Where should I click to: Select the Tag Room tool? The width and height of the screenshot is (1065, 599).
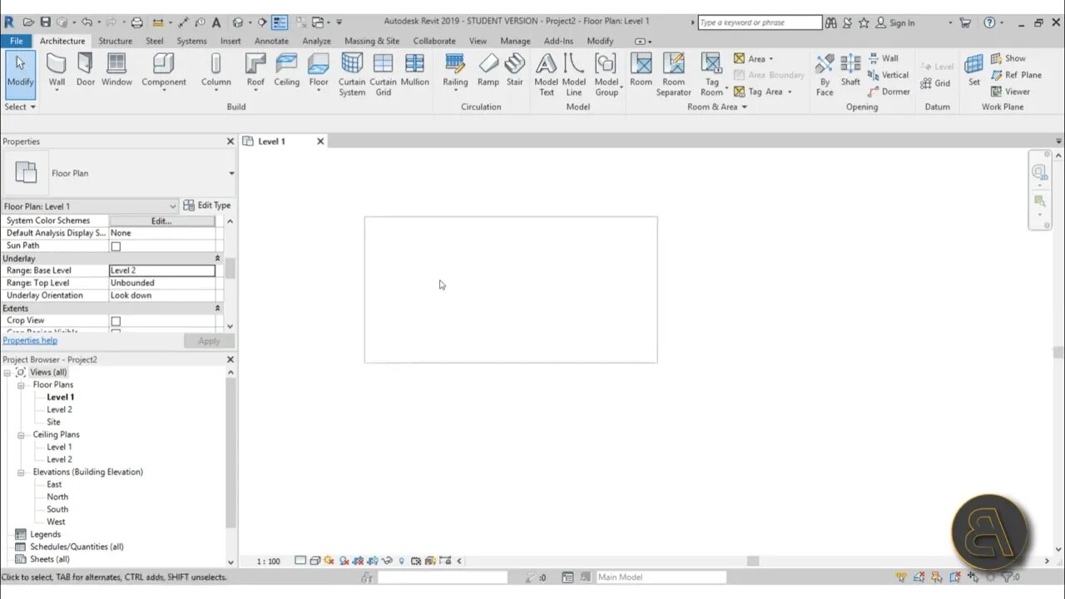click(711, 75)
